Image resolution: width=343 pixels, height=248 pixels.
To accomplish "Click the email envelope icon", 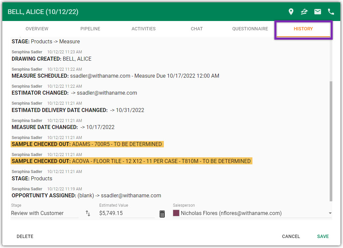I will point(318,12).
